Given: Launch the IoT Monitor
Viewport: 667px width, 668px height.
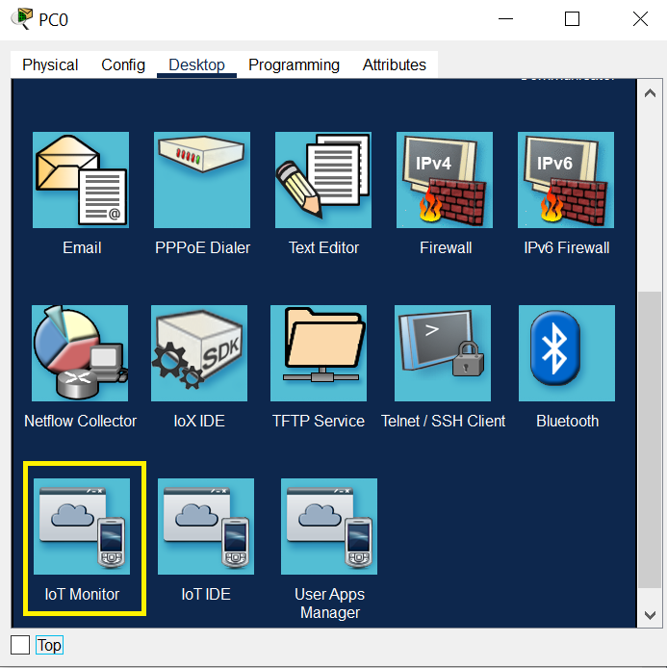Looking at the screenshot, I should pyautogui.click(x=82, y=527).
